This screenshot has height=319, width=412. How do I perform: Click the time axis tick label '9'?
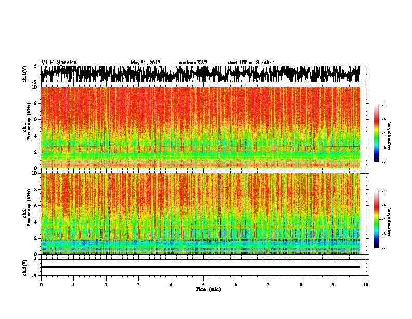333,285
